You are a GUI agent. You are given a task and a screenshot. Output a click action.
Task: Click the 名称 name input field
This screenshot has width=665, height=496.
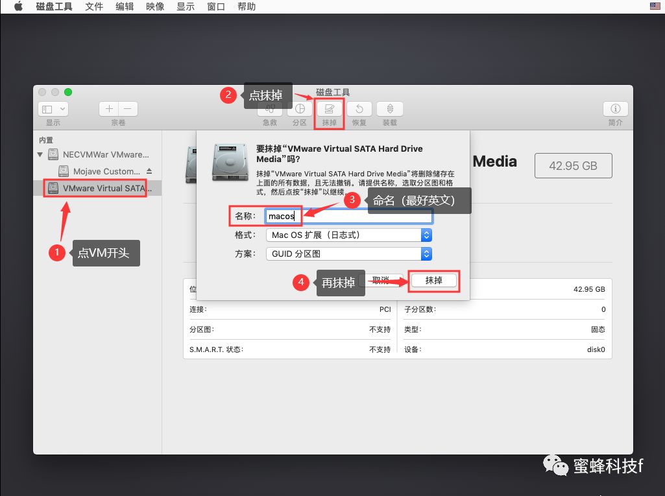(x=348, y=216)
